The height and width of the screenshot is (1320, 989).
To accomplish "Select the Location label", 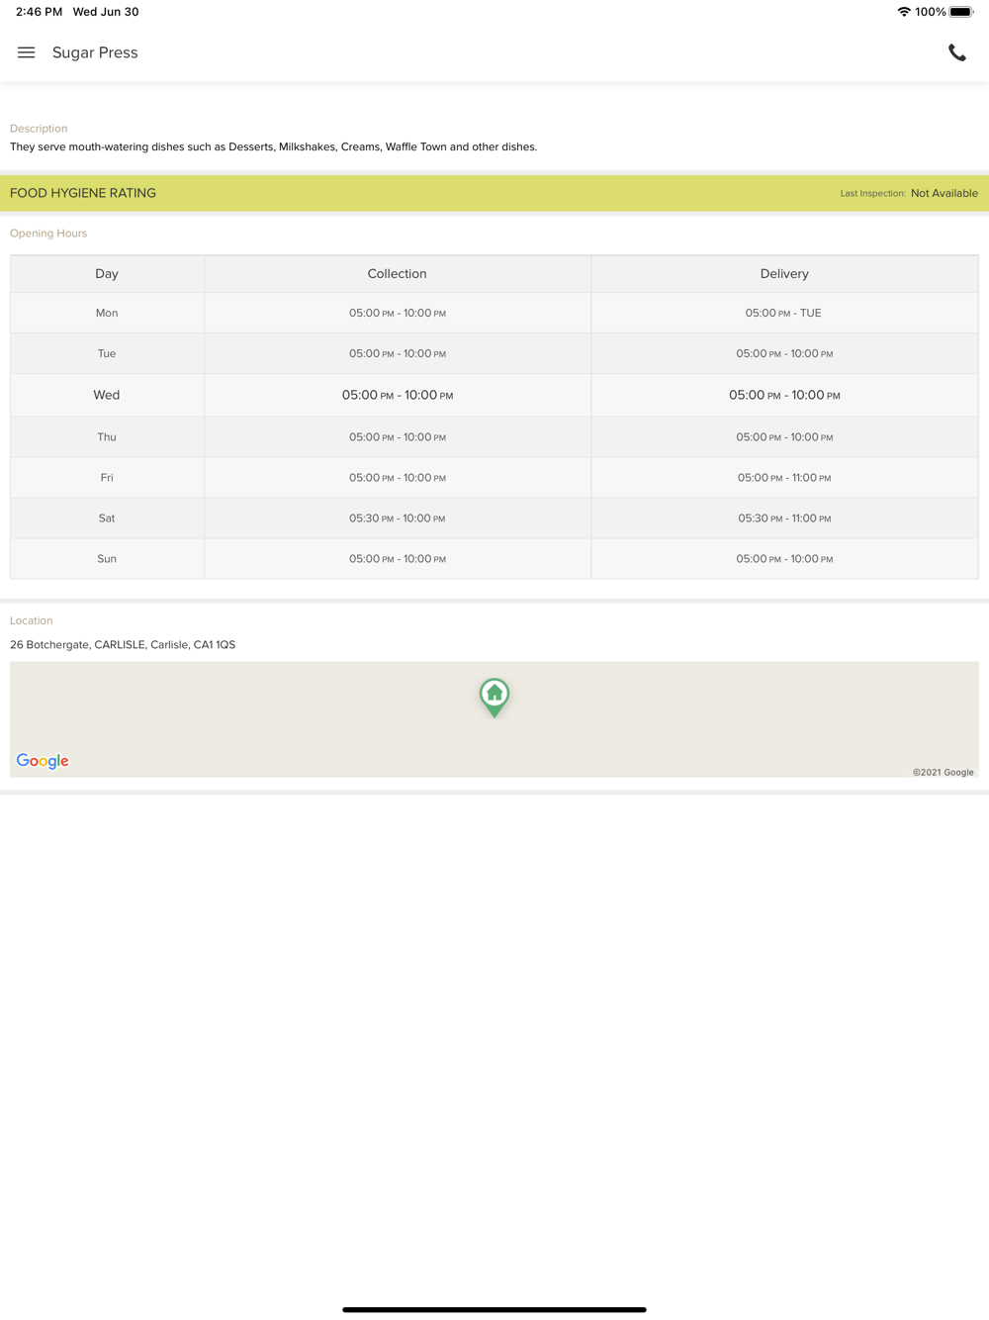I will pyautogui.click(x=32, y=620).
